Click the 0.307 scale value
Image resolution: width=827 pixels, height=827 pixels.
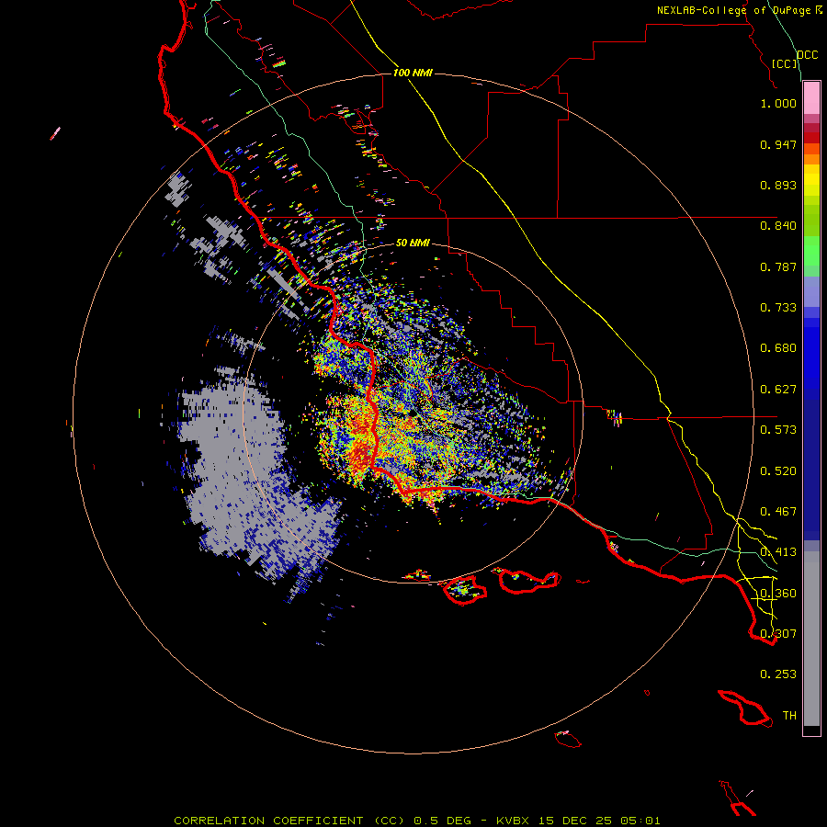point(778,634)
